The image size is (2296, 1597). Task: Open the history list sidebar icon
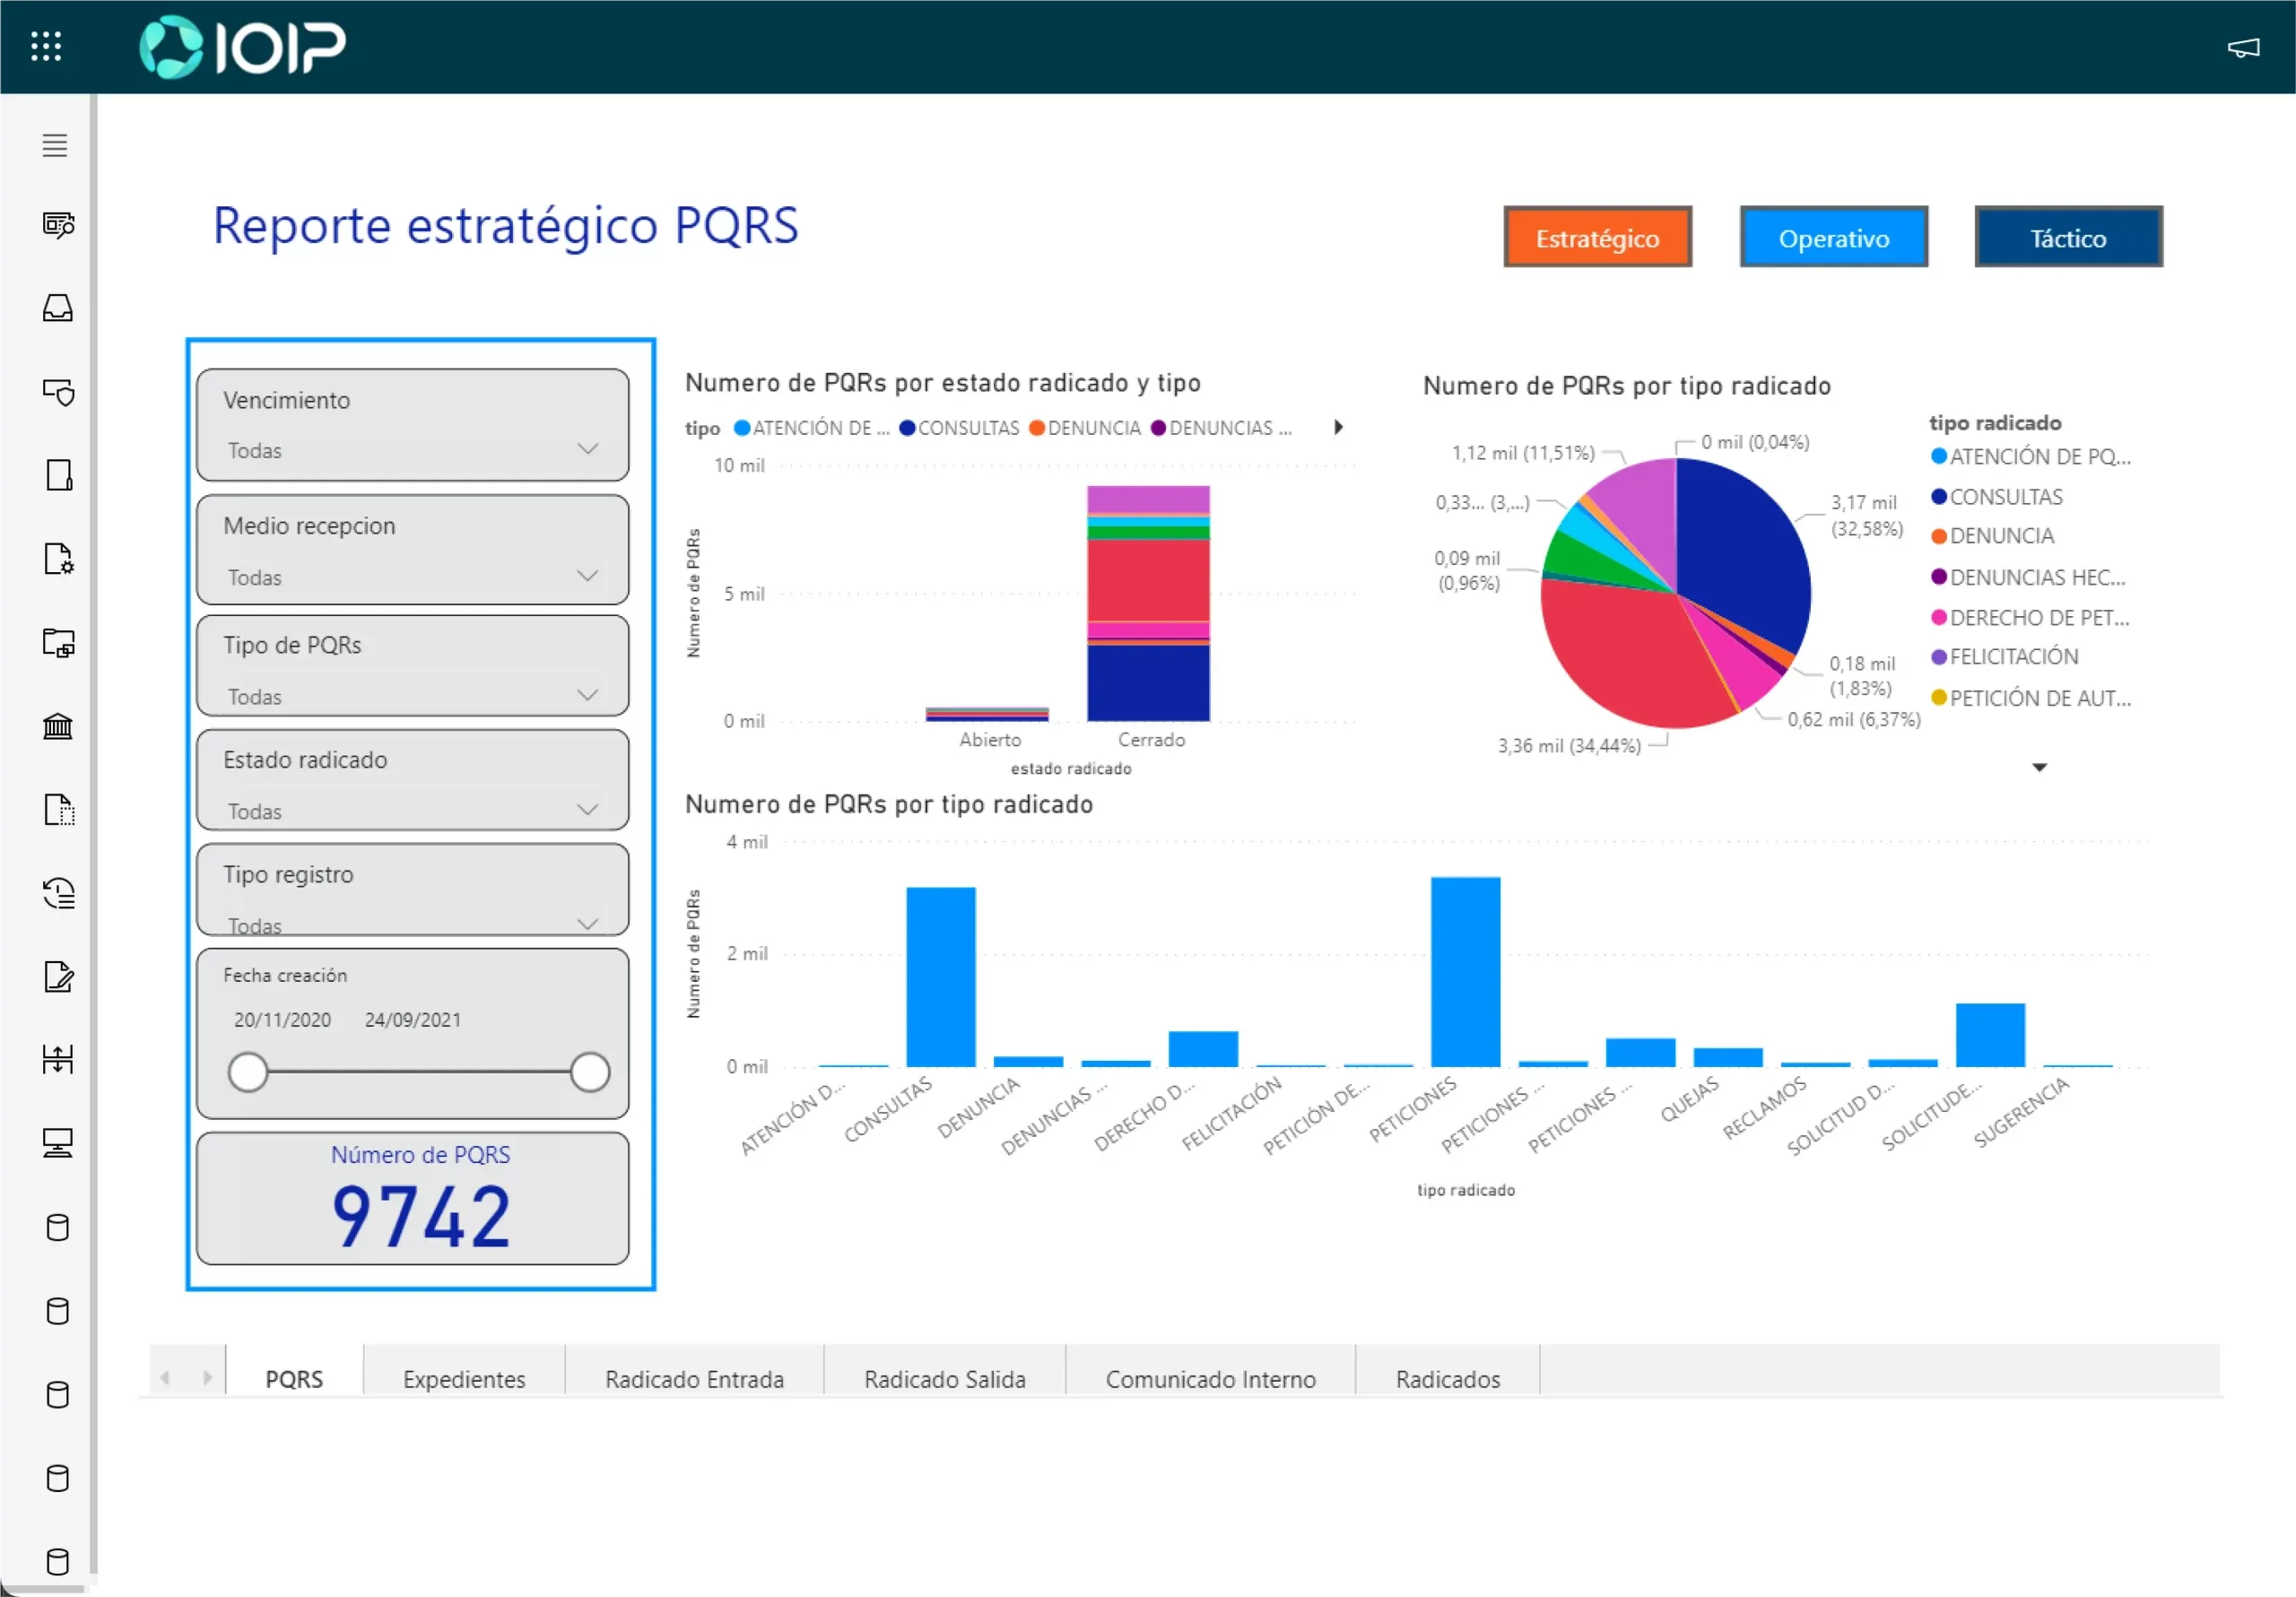(58, 892)
